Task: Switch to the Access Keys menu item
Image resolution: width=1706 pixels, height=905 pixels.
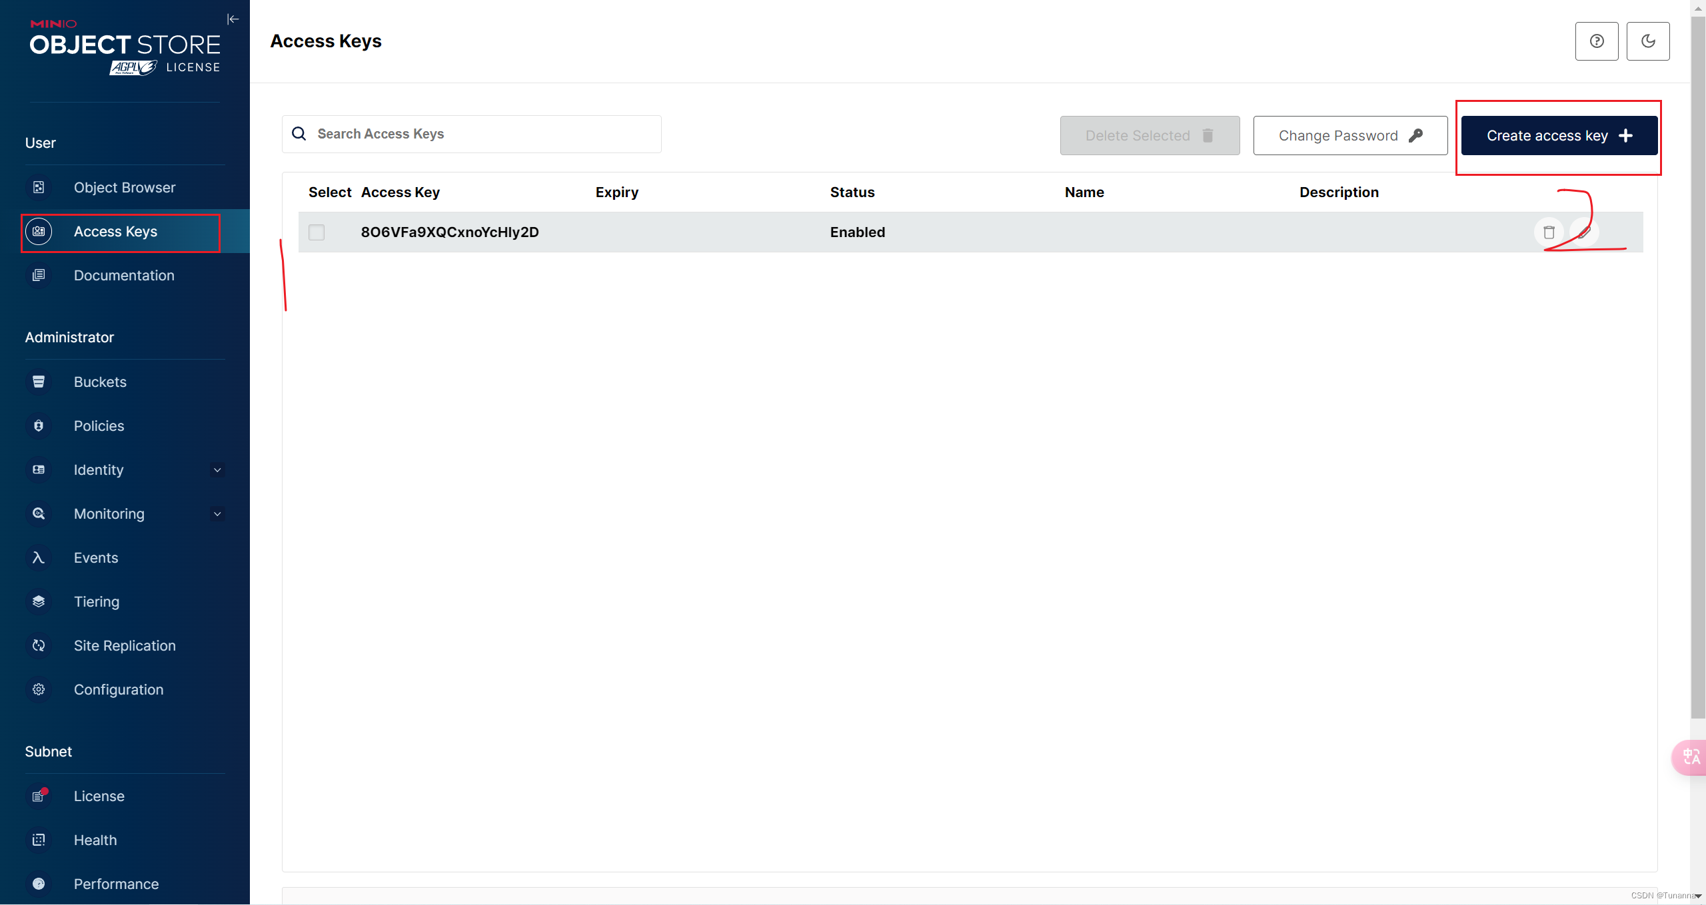Action: pos(115,231)
